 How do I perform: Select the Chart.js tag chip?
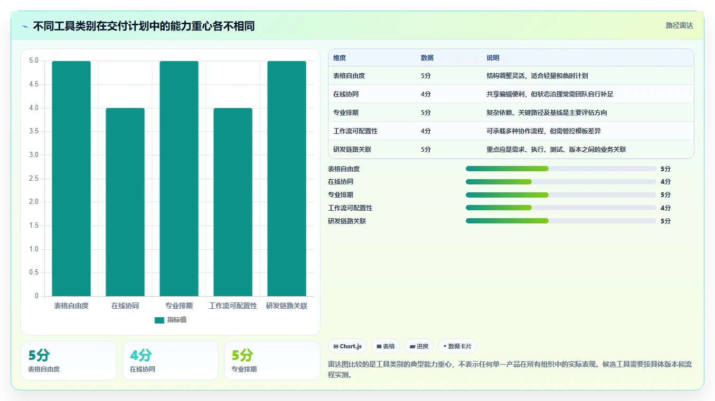pyautogui.click(x=347, y=346)
